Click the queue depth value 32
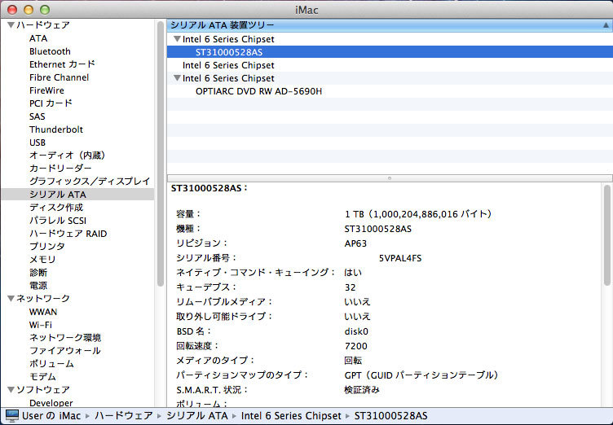613x425 pixels. pyautogui.click(x=350, y=287)
